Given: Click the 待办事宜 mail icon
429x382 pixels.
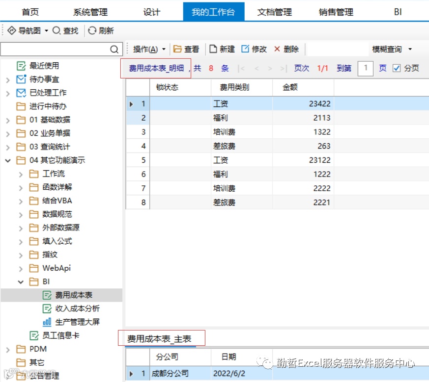Looking at the screenshot, I should pos(21,79).
